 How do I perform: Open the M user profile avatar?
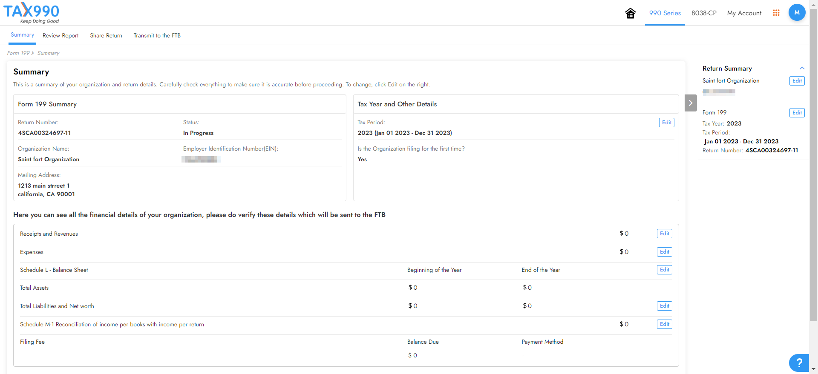coord(797,12)
